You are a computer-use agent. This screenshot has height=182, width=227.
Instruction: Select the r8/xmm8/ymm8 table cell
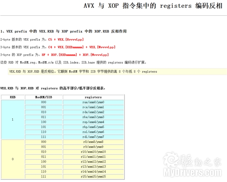click(x=93, y=142)
